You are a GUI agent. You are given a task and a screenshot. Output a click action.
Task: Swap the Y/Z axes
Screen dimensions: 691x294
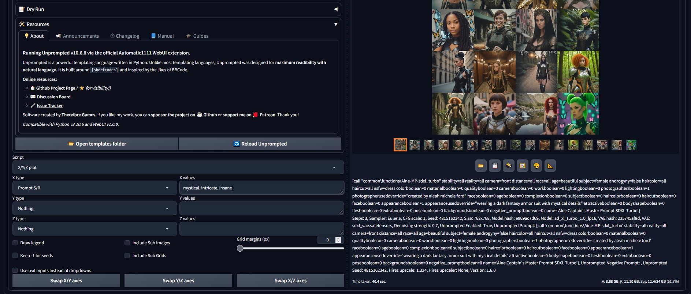pos(178,280)
